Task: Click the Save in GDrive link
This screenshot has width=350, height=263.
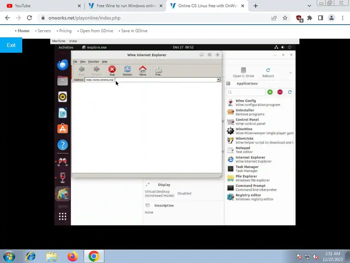Action: coord(134,31)
